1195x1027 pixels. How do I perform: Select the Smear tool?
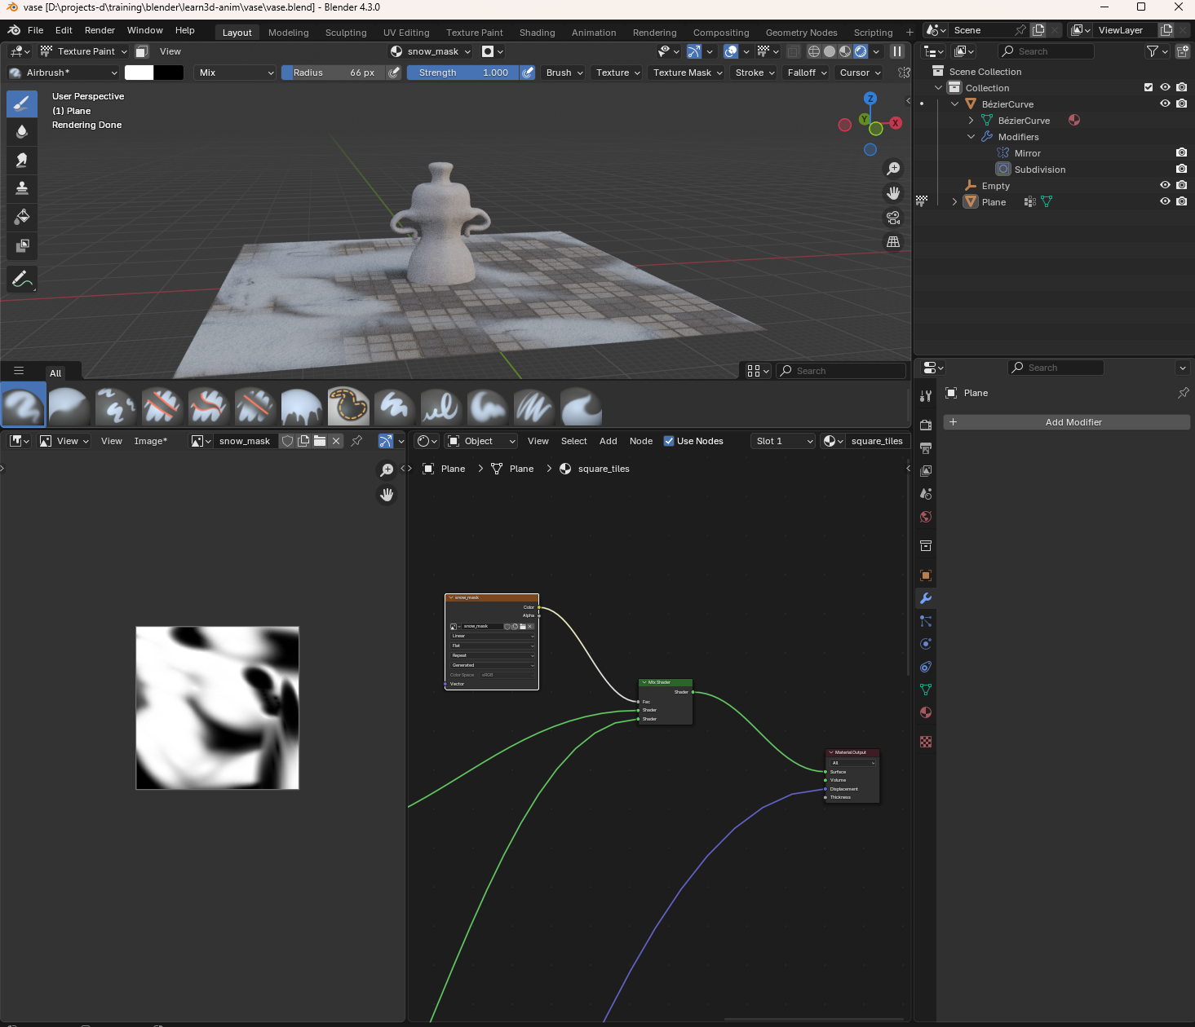pyautogui.click(x=22, y=160)
